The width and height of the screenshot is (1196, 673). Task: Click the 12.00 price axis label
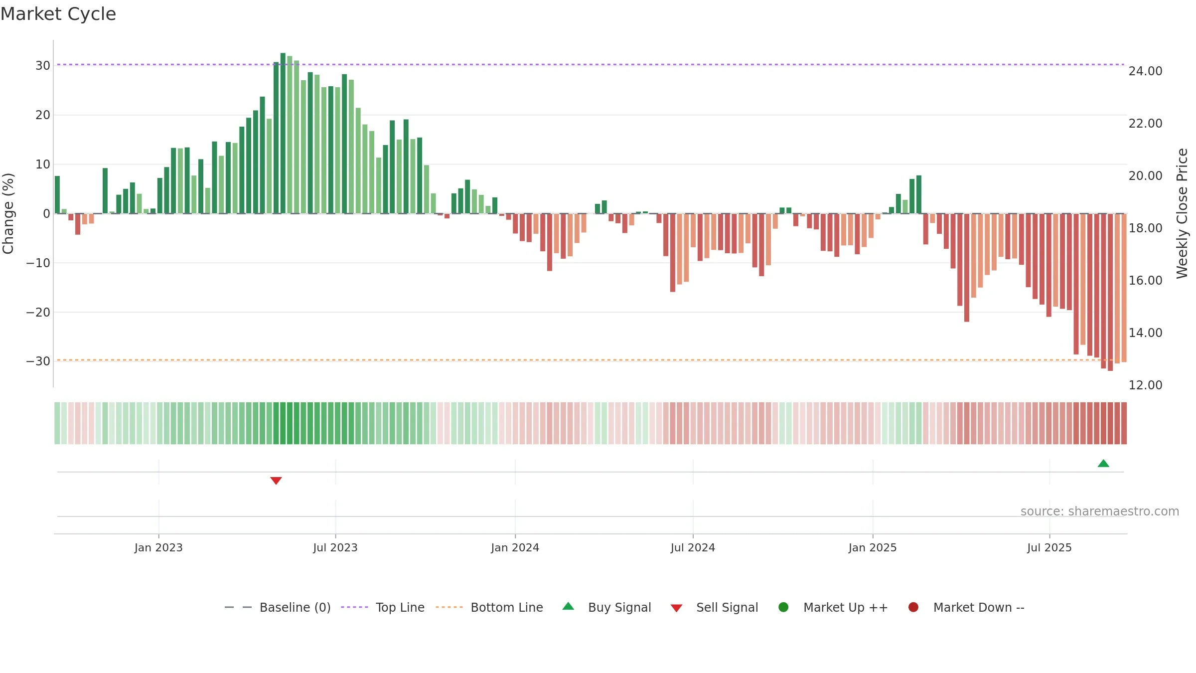[1145, 385]
